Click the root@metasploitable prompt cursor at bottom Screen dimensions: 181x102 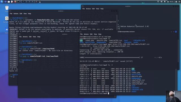click(x=108, y=93)
